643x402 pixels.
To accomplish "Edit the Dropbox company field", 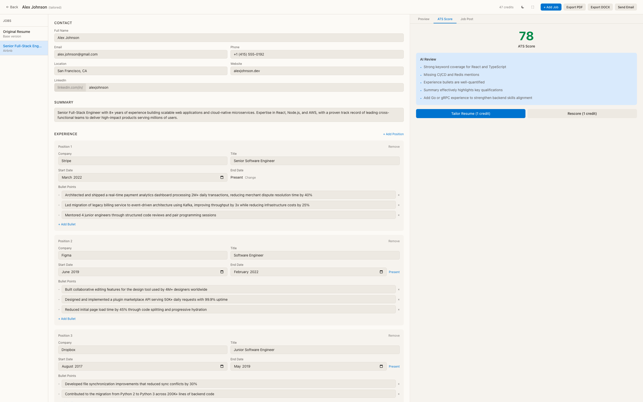I will [x=143, y=350].
